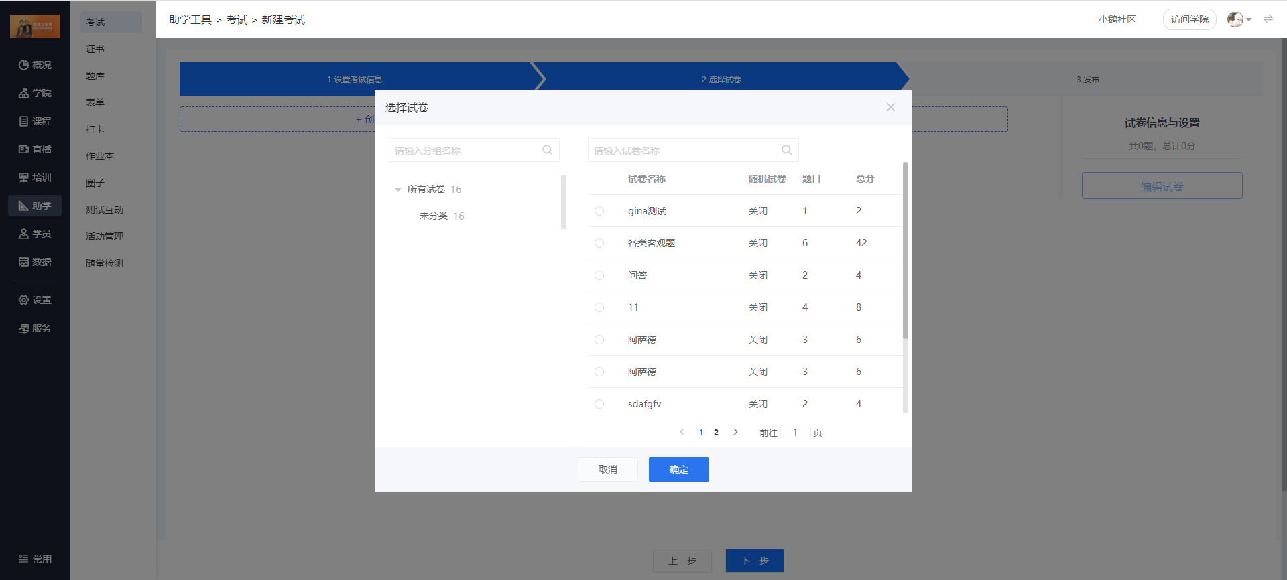Click the 取消 cancel button
Viewport: 1287px width, 580px height.
(608, 469)
